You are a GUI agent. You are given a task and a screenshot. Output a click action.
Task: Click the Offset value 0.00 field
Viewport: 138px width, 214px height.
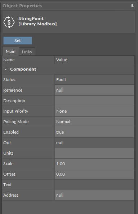coord(94,174)
